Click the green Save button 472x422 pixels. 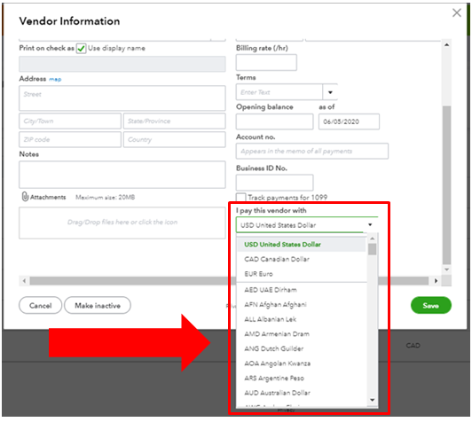pos(431,305)
